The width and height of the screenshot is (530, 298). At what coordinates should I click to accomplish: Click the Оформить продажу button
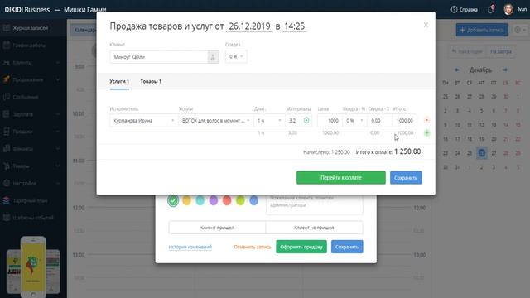(x=301, y=247)
